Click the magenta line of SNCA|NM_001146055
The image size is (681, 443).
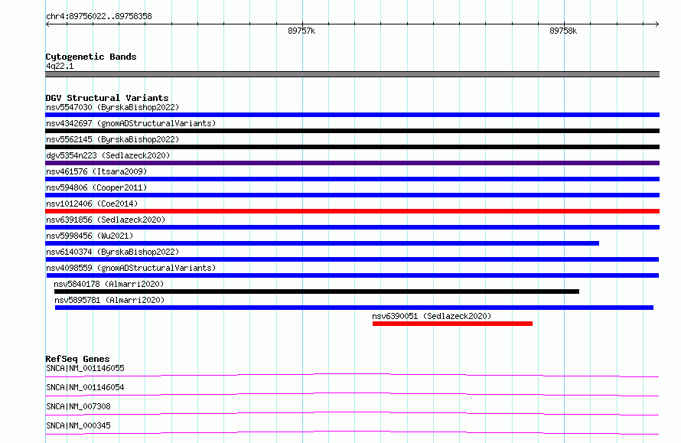352,375
